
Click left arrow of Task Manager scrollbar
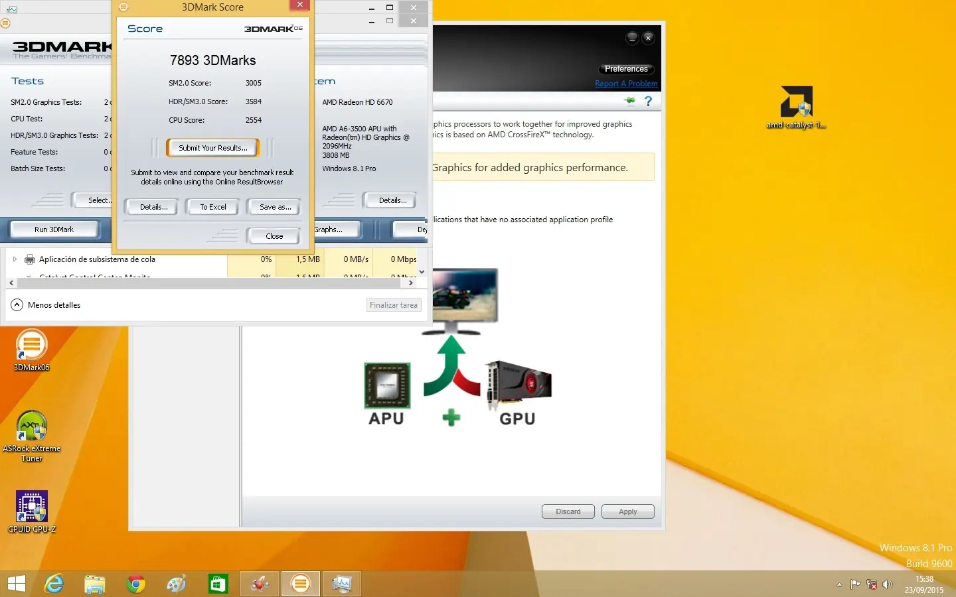[x=11, y=283]
